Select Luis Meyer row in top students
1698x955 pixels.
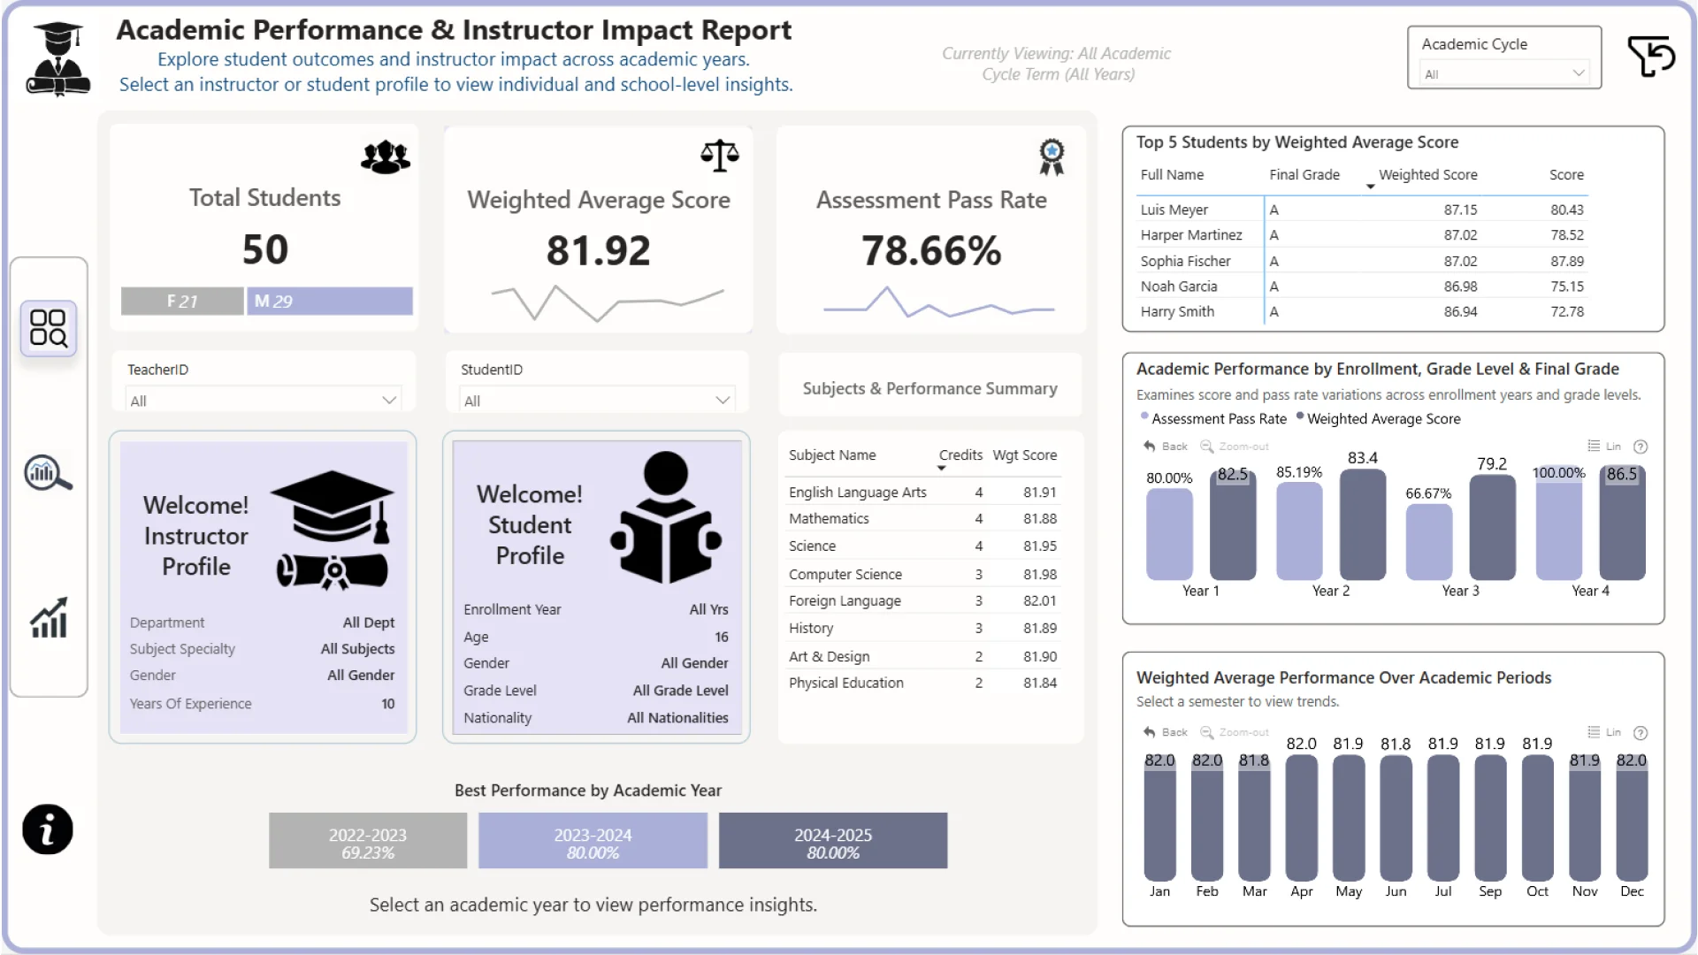click(x=1174, y=210)
